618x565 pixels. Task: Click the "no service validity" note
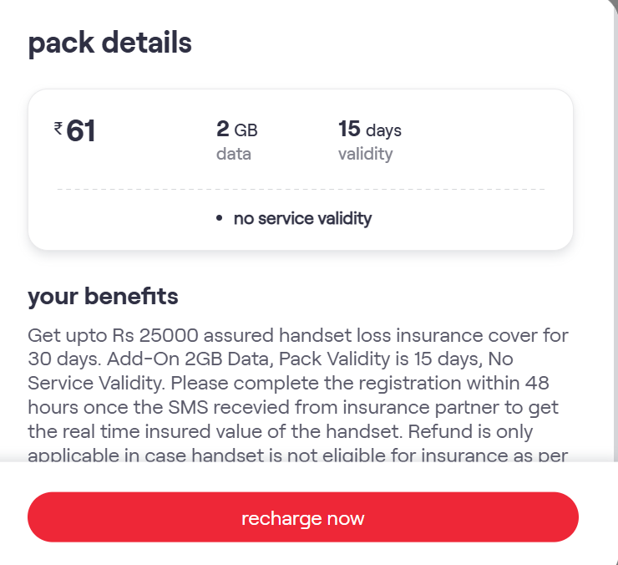click(x=302, y=219)
